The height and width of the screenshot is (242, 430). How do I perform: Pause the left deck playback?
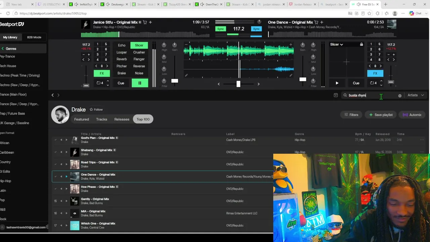[x=140, y=83]
